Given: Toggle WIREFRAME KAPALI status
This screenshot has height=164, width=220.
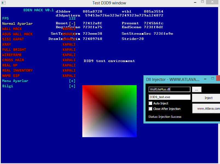Looking at the screenshot, I should point(69,55).
